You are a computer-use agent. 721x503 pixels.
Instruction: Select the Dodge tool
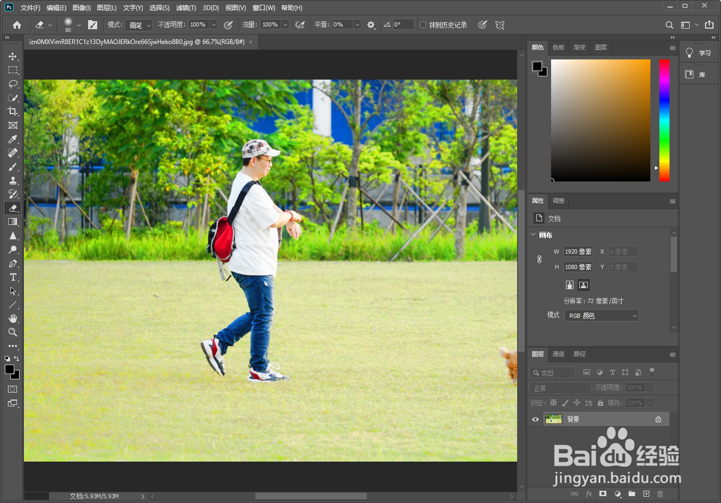13,249
